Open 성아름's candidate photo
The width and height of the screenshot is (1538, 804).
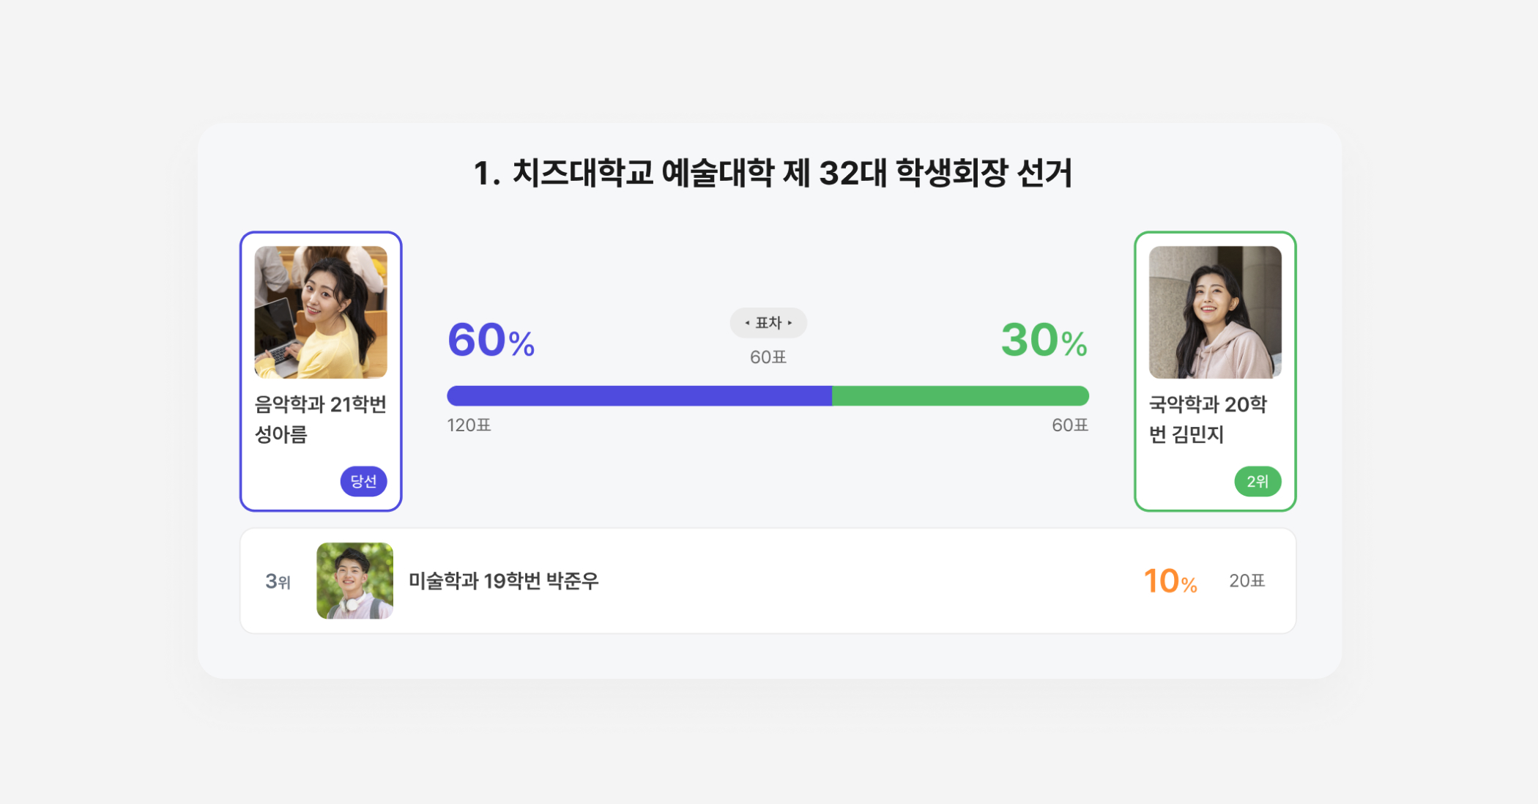pyautogui.click(x=321, y=312)
